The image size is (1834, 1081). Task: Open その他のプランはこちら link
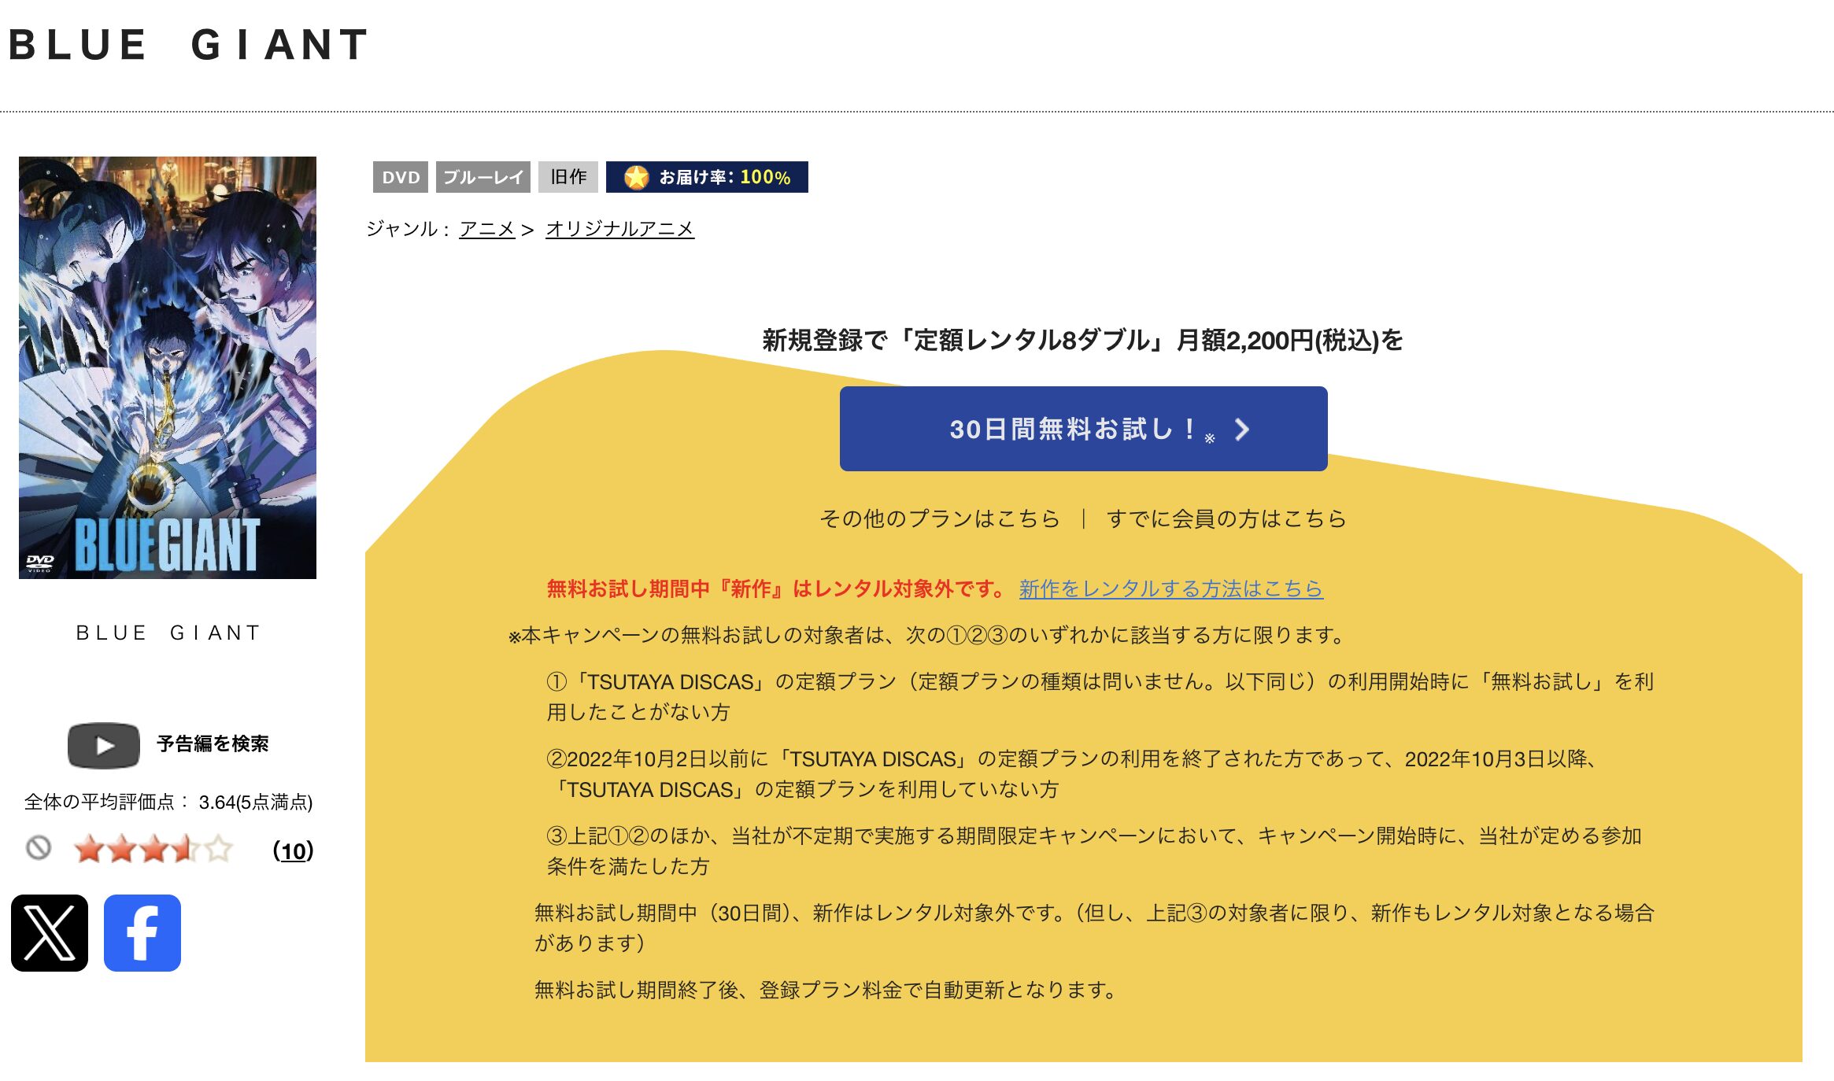click(940, 518)
